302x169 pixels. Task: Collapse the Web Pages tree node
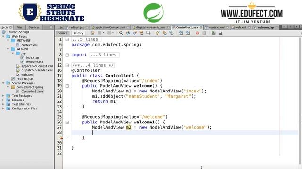[3, 36]
